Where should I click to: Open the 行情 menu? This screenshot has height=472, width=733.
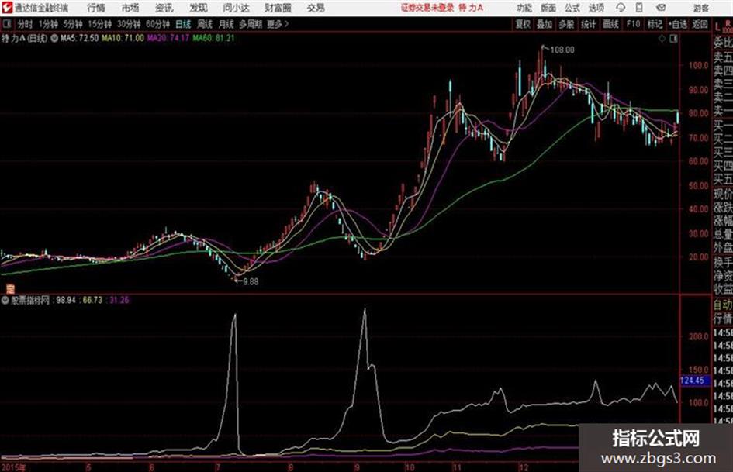(x=96, y=8)
